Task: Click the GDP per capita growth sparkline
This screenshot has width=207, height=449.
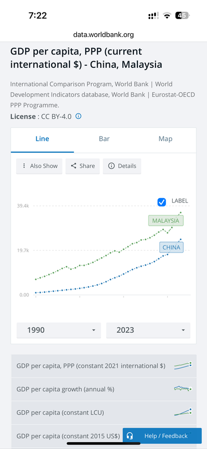Action: tap(183, 388)
